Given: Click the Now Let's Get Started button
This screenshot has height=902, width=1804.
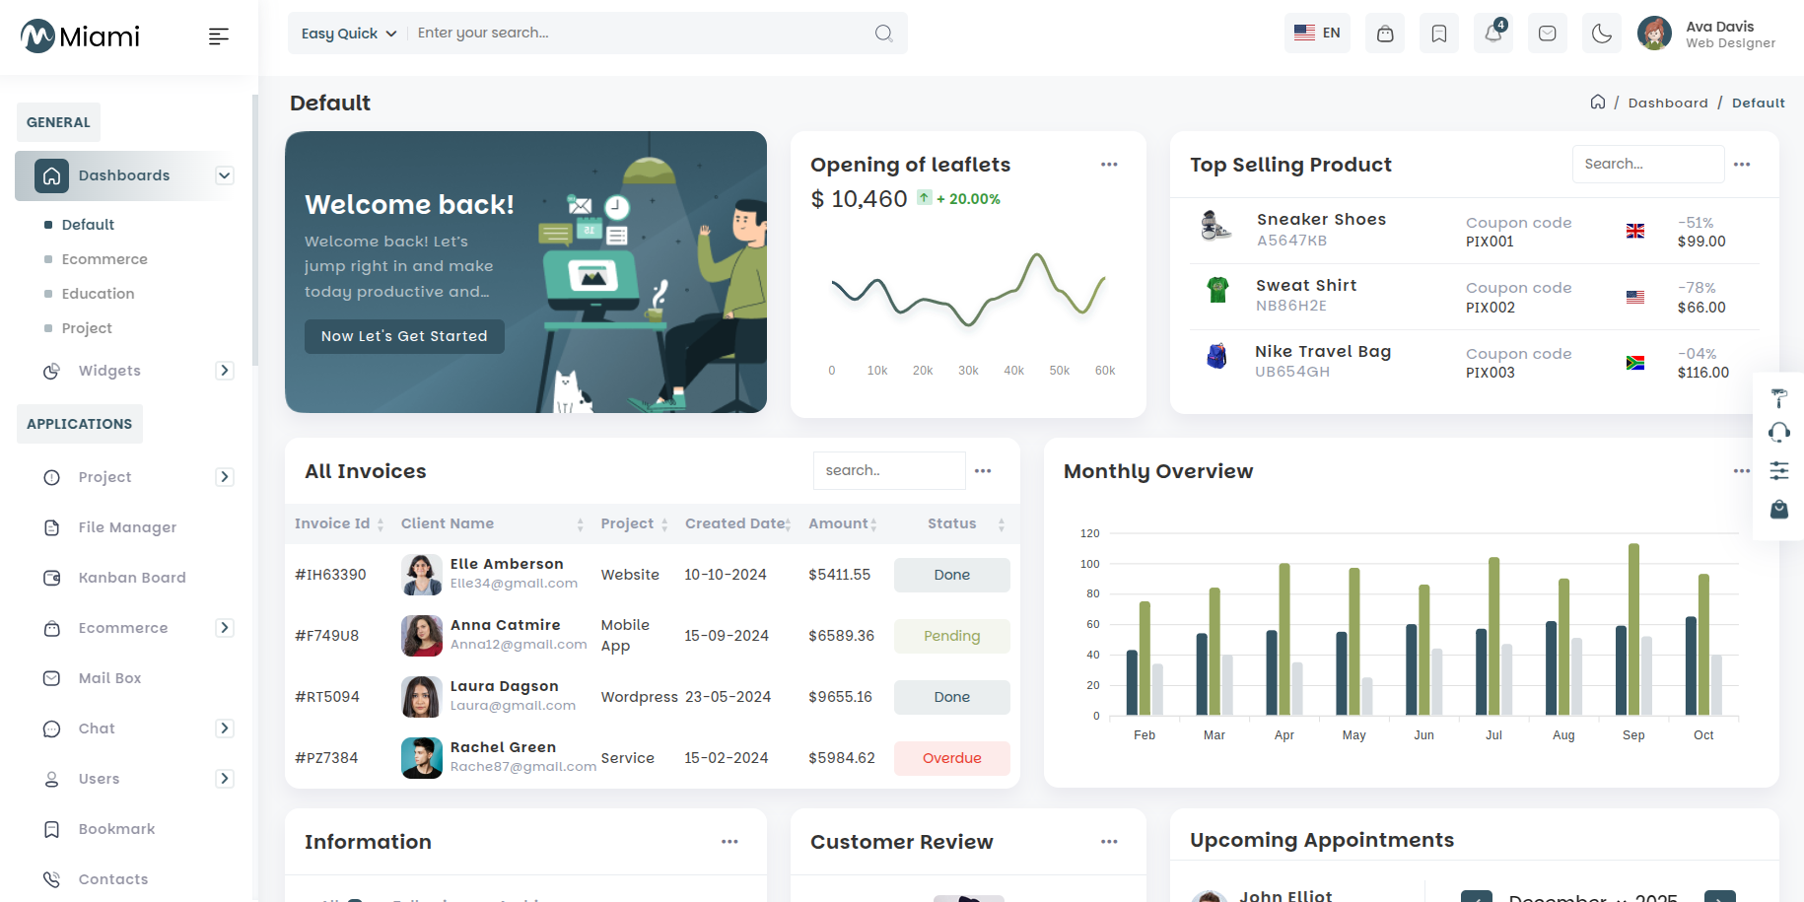Looking at the screenshot, I should point(404,336).
